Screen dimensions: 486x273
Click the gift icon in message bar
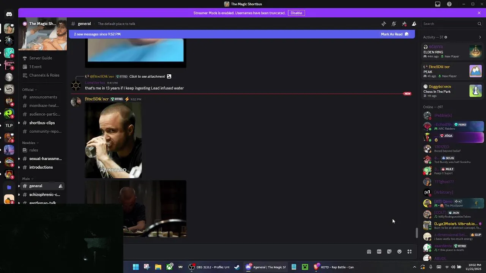pos(369,252)
